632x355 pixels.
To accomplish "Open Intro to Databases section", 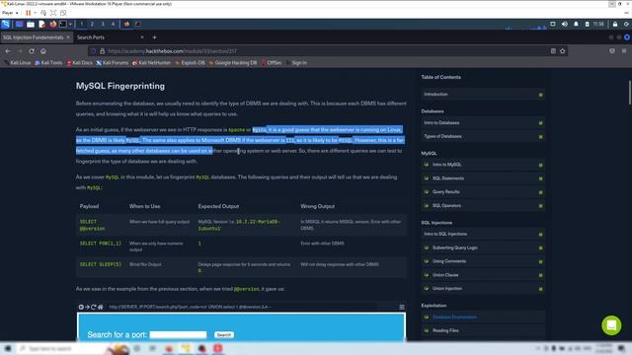I will point(483,122).
